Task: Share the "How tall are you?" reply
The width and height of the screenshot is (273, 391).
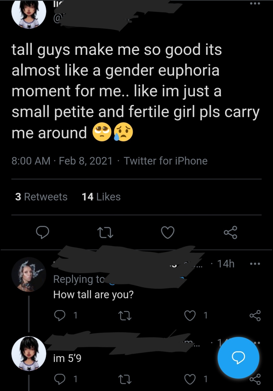Action: coord(255,316)
